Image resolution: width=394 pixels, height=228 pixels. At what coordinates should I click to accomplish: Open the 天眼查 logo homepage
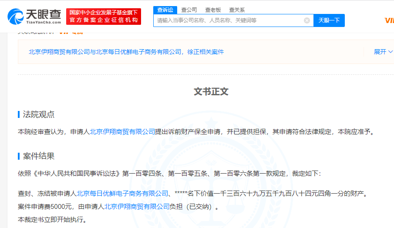pos(34,17)
